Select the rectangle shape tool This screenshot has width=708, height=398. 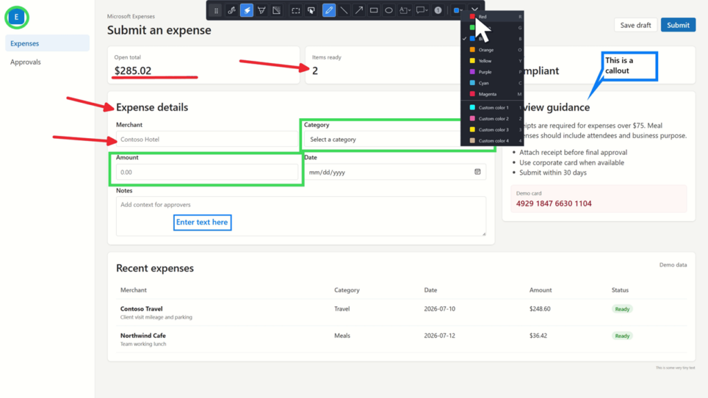(374, 10)
